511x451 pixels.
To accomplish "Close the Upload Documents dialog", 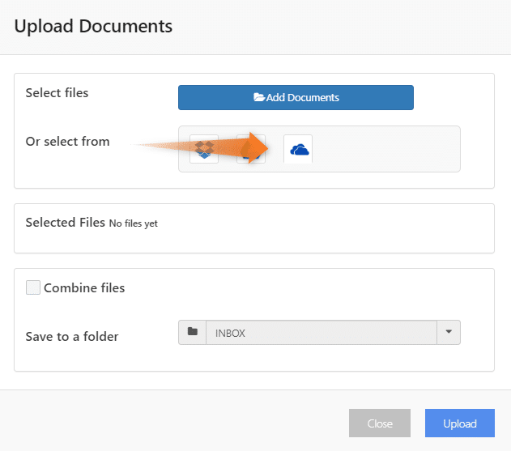I will pyautogui.click(x=380, y=423).
